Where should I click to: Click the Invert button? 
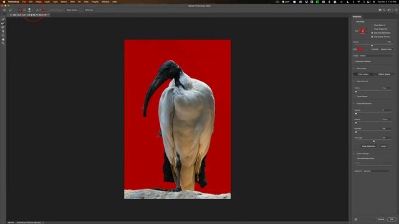click(383, 146)
